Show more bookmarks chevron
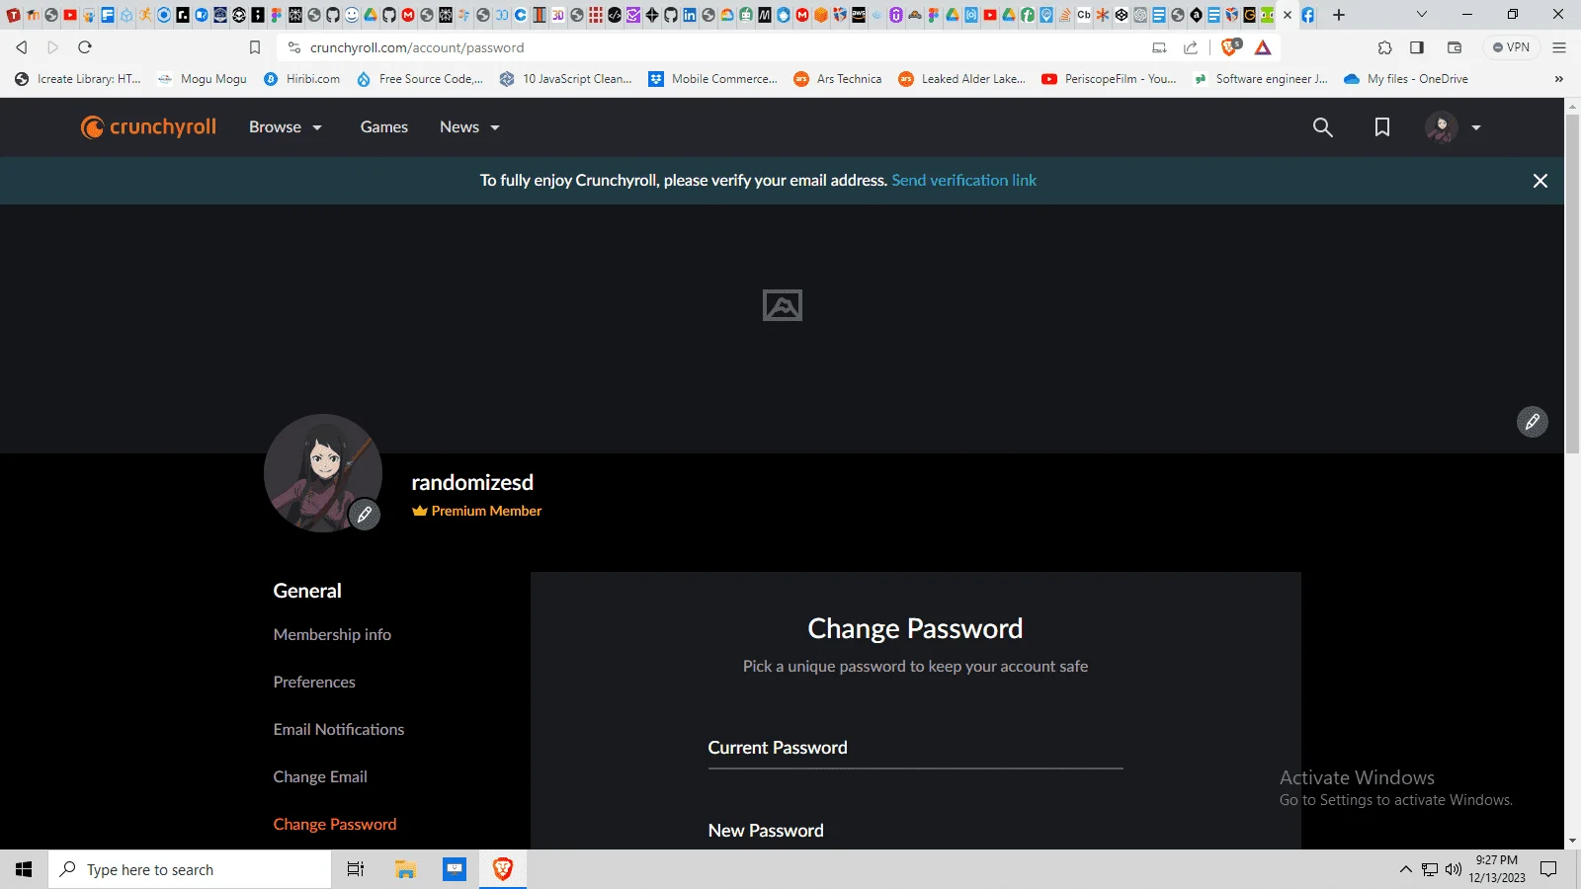The height and width of the screenshot is (889, 1581). click(x=1559, y=79)
